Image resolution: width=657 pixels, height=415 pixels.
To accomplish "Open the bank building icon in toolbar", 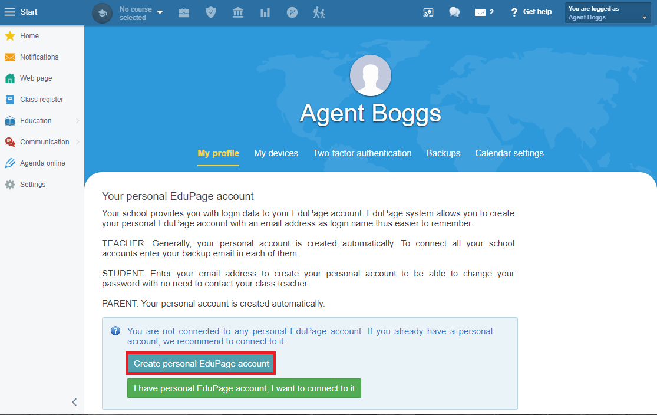I will coord(238,12).
